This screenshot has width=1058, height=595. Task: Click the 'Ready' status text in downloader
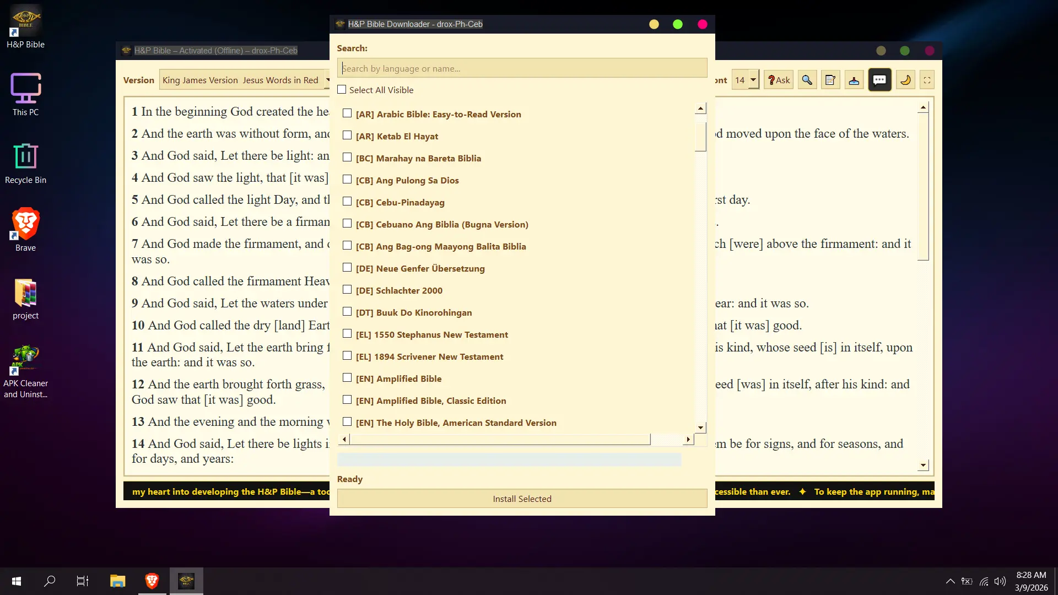tap(350, 479)
